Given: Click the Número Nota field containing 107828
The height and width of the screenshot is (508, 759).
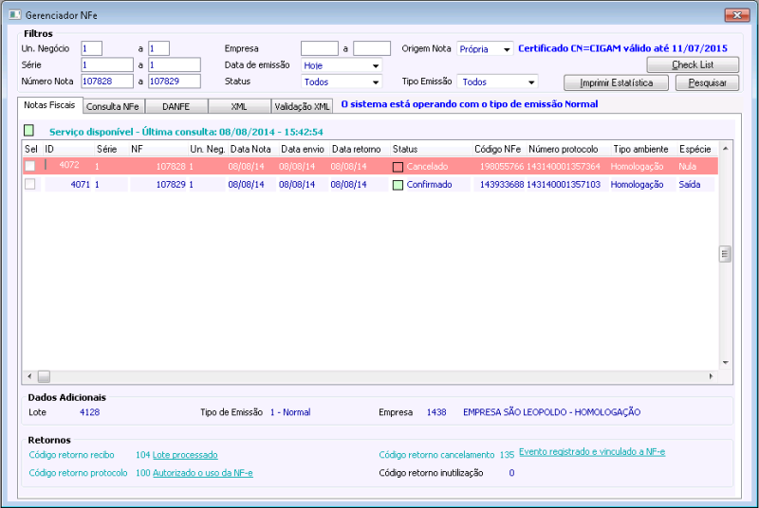Looking at the screenshot, I should (x=107, y=82).
